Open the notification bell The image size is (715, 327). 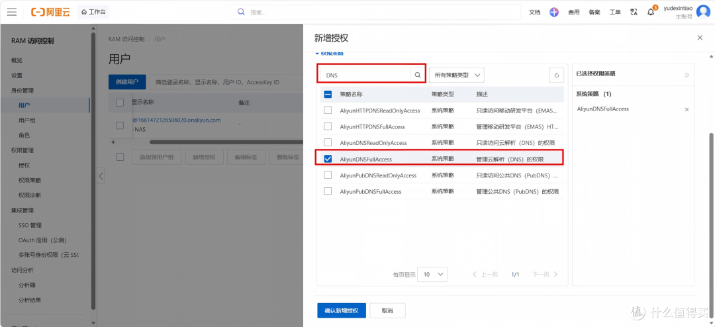coord(651,13)
